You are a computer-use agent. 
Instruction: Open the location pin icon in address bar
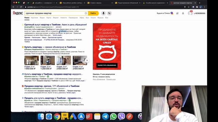click(185, 7)
